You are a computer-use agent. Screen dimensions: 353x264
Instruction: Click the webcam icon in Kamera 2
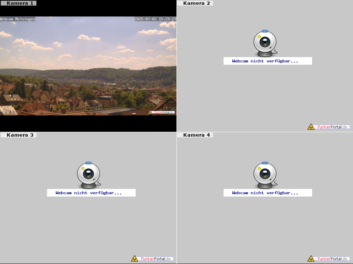(x=265, y=43)
